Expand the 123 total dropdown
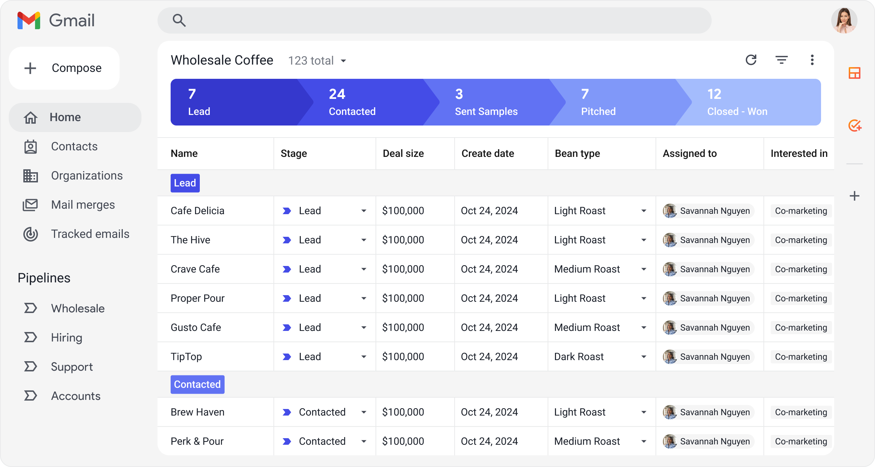 coord(317,61)
